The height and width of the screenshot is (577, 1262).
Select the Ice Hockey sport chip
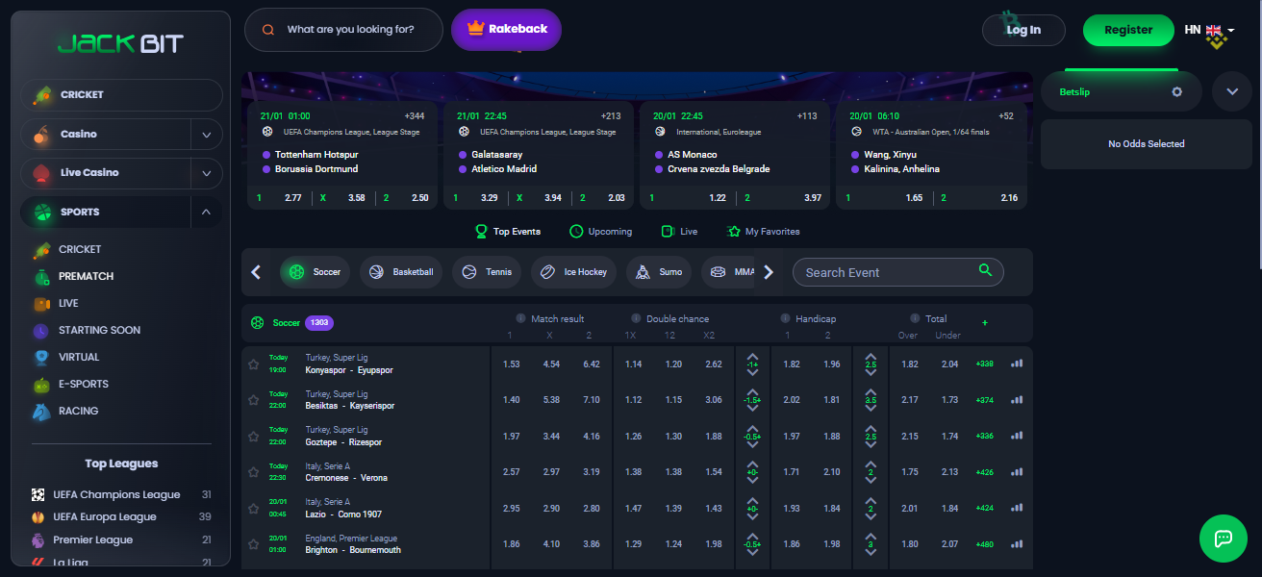(x=573, y=272)
